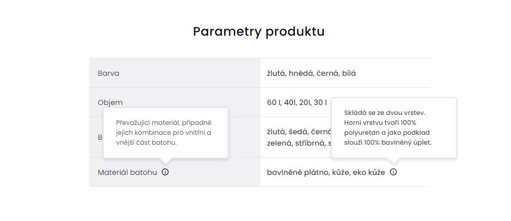
Task: Click the tooltip line polyuretan a jako podklad
Action: [x=387, y=133]
